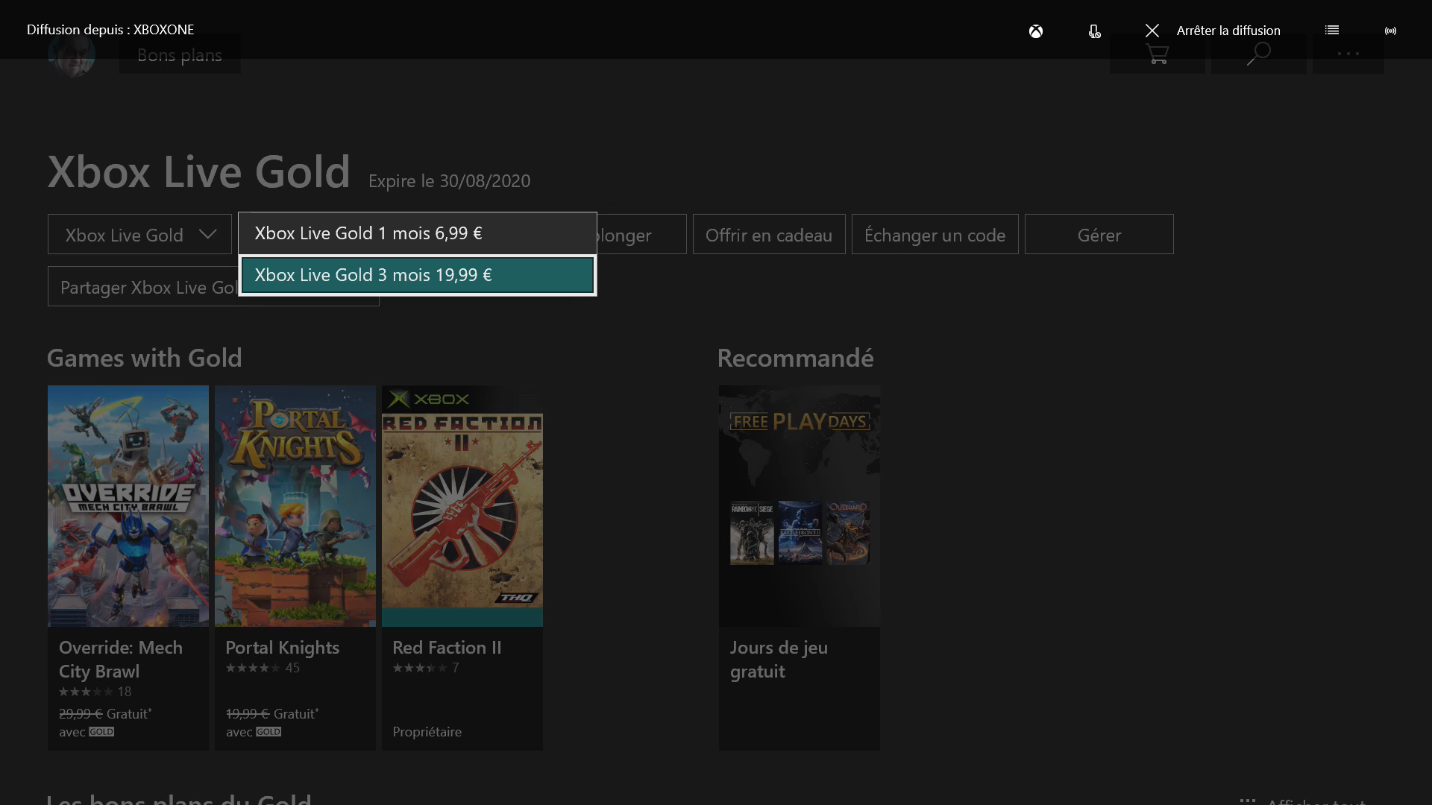1432x805 pixels.
Task: Click the Propriétaire label under Red Faction II
Action: [x=427, y=732]
